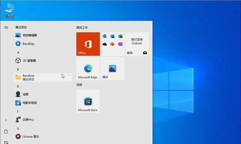Click the 高效工作 group header
The image size is (241, 144).
[x=82, y=28]
